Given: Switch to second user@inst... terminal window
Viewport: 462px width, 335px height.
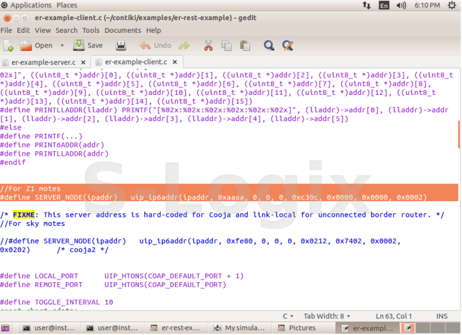Looking at the screenshot, I should pos(112,328).
